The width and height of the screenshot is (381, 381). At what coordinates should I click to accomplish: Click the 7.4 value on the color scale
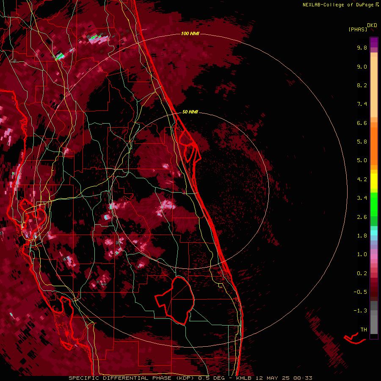[x=362, y=104]
